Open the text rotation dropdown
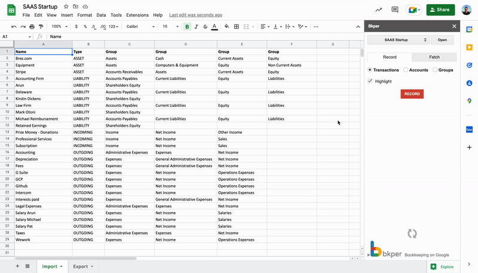Image resolution: width=478 pixels, height=273 pixels. click(302, 27)
